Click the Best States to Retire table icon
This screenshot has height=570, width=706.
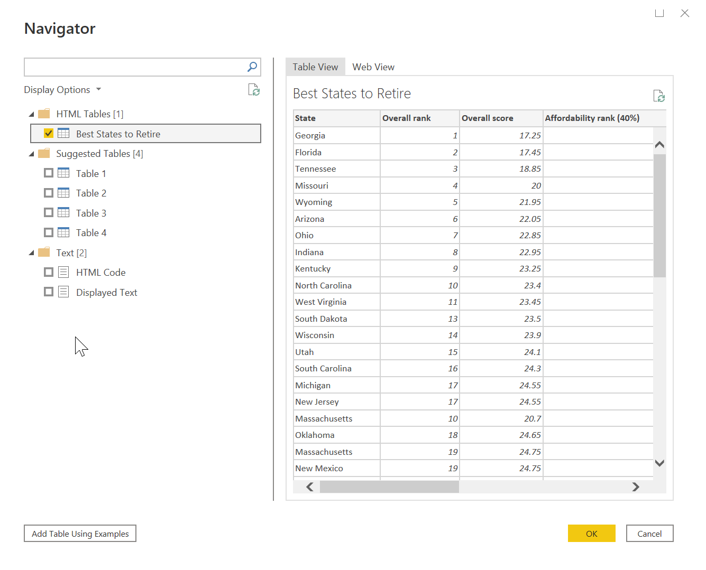pyautogui.click(x=63, y=133)
